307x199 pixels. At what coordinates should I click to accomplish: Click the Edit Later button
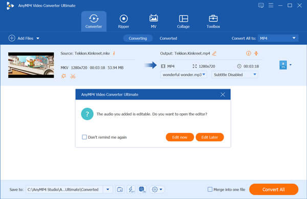click(x=210, y=137)
